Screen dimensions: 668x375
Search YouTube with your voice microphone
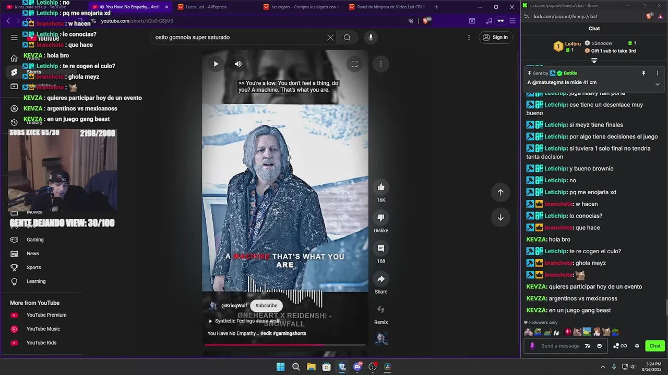[x=371, y=37]
